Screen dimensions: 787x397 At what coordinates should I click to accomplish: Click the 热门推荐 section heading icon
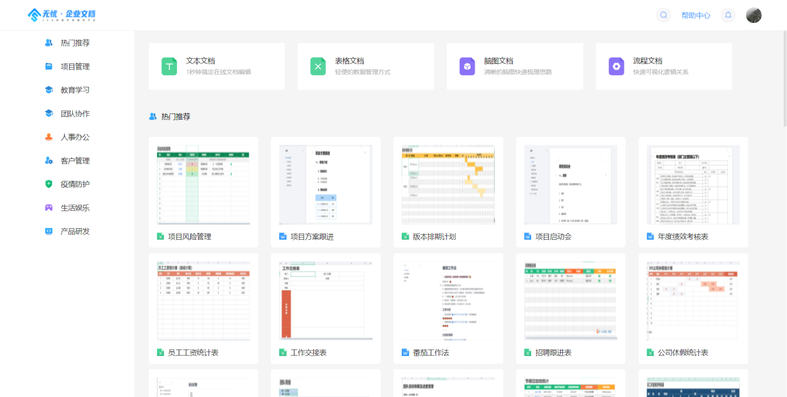(x=153, y=116)
